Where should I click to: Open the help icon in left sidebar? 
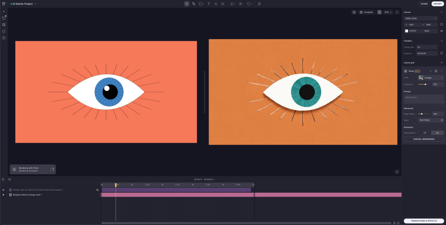[x=4, y=38]
